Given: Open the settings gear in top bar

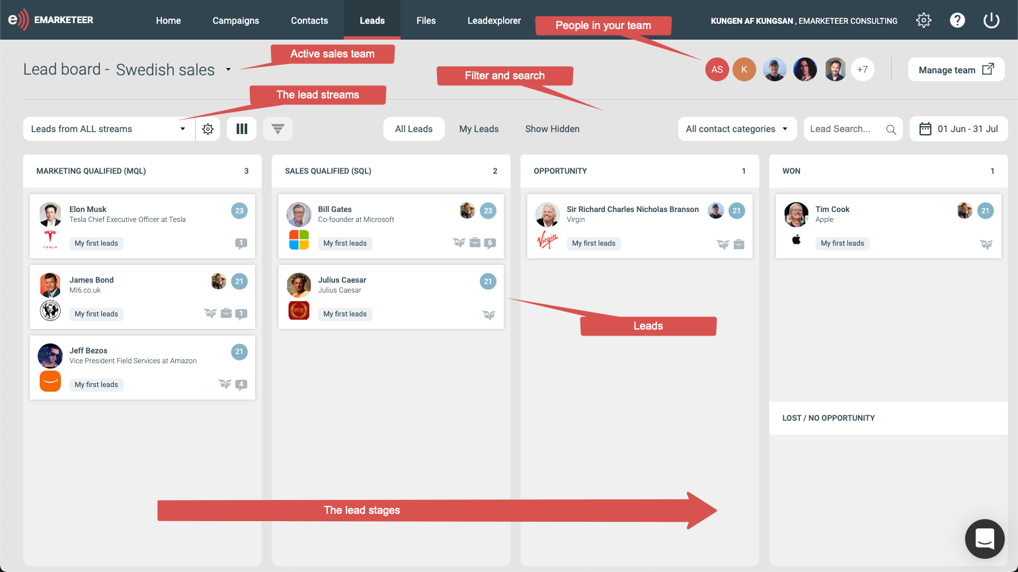Looking at the screenshot, I should pos(923,20).
